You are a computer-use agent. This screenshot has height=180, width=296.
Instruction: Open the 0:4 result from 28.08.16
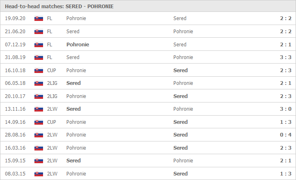point(286,134)
